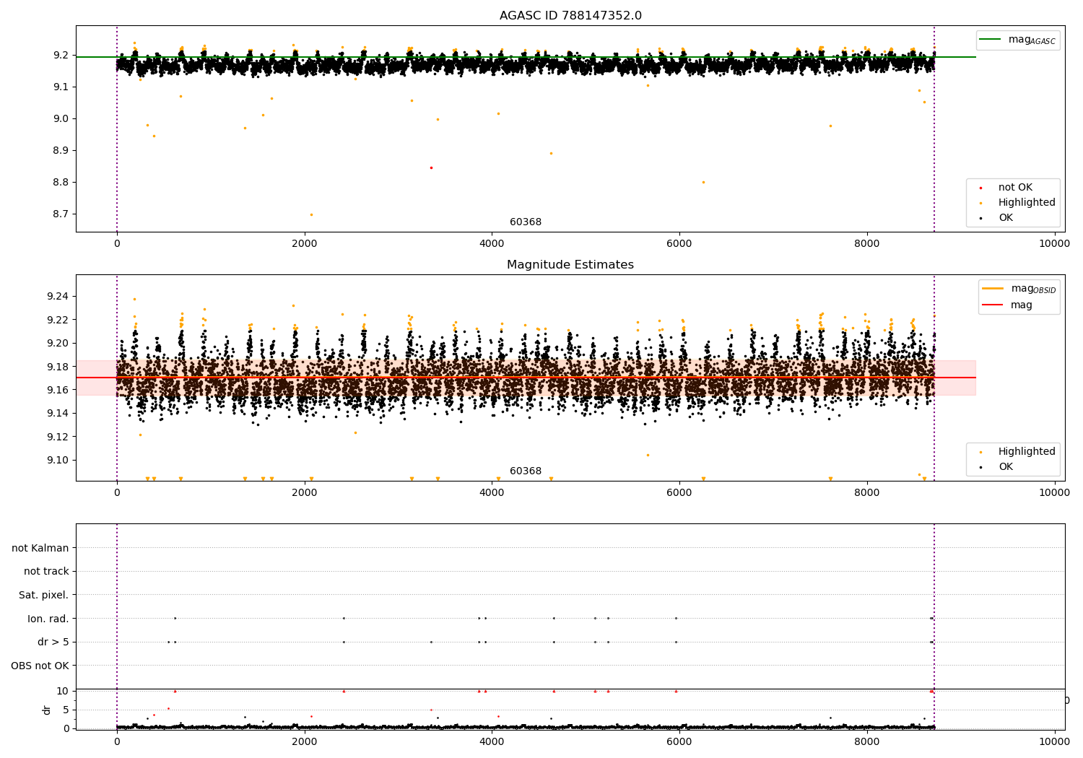Click OK label in the middle plot legend
Viewport: 1083px width, 758px height.
click(1006, 467)
